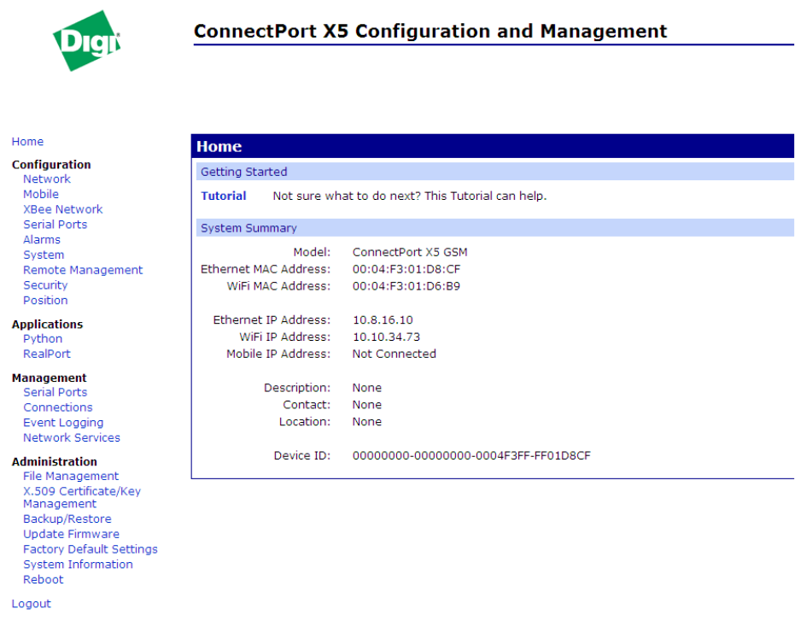The width and height of the screenshot is (795, 621).
Task: Click the Contact: field label
Action: (307, 406)
